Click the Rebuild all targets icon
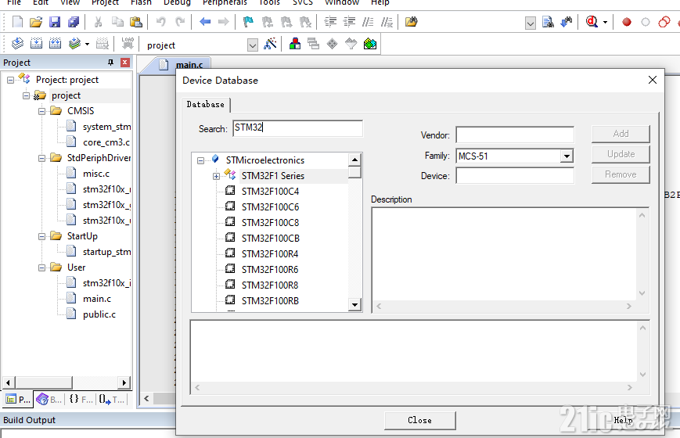This screenshot has width=680, height=438. pos(55,43)
